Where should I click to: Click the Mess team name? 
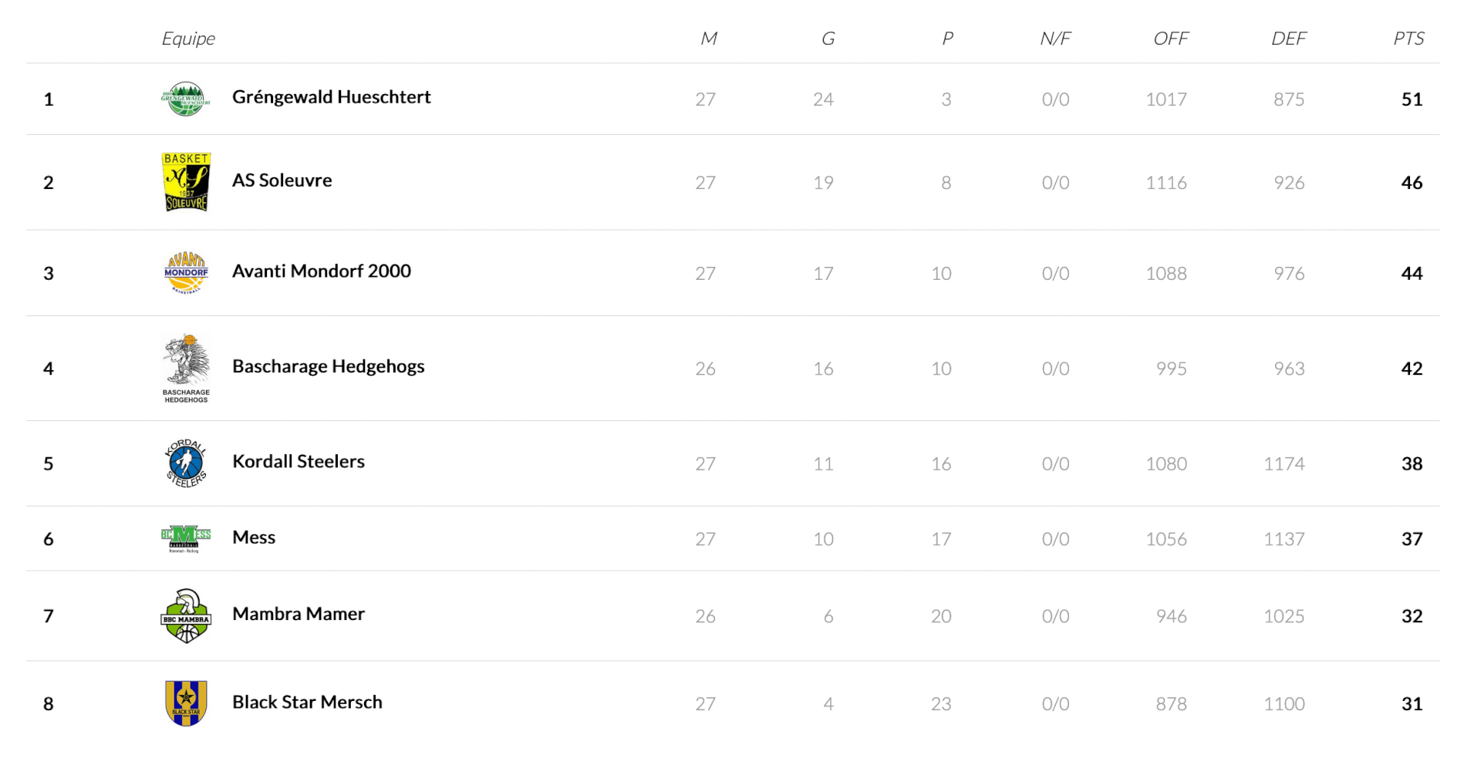253,537
